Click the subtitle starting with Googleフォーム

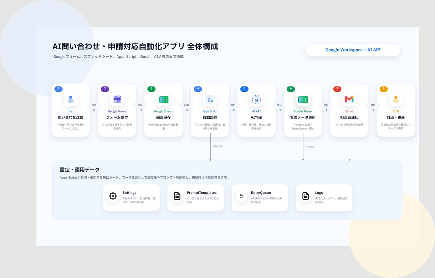coord(118,57)
